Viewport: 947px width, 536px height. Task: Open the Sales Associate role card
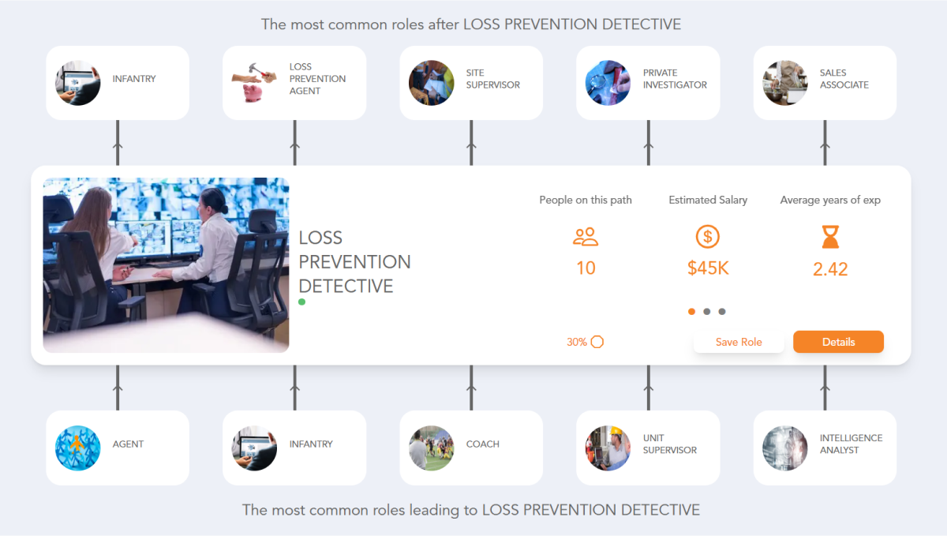[x=825, y=82]
